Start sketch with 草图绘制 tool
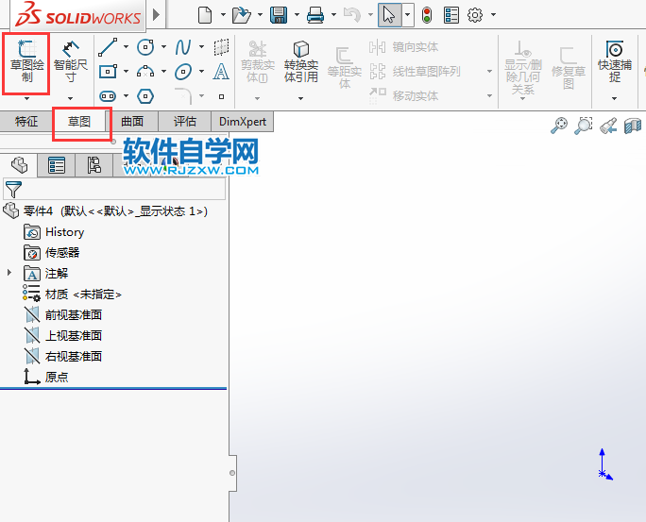Viewport: 646px width, 522px height. point(26,60)
